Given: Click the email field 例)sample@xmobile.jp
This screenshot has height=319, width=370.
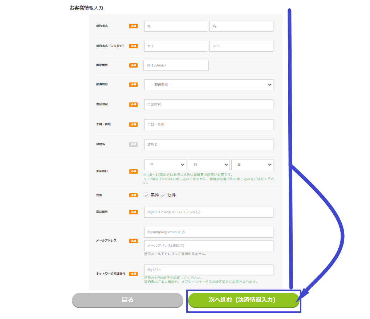Looking at the screenshot, I should [208, 232].
